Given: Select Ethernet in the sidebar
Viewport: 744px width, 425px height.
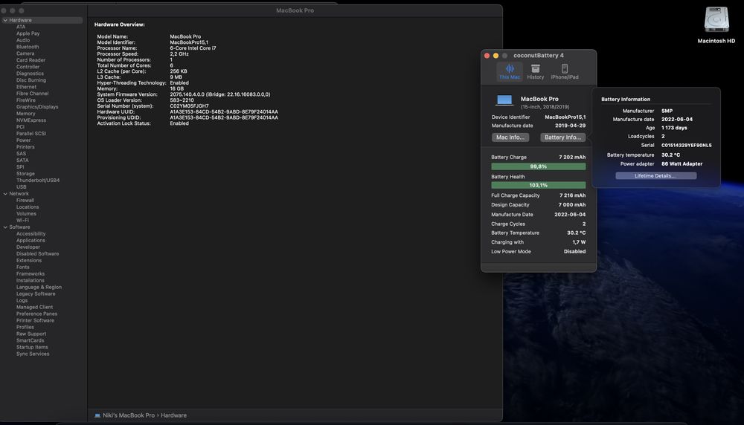Looking at the screenshot, I should [26, 87].
